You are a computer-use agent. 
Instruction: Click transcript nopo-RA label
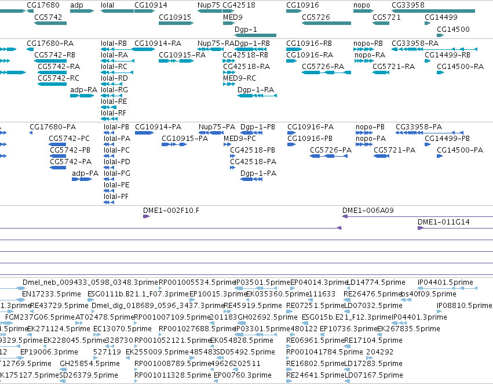tap(370, 55)
